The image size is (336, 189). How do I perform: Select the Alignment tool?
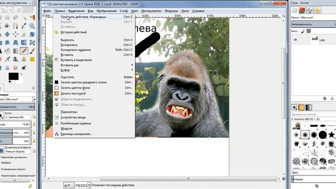coord(15,34)
